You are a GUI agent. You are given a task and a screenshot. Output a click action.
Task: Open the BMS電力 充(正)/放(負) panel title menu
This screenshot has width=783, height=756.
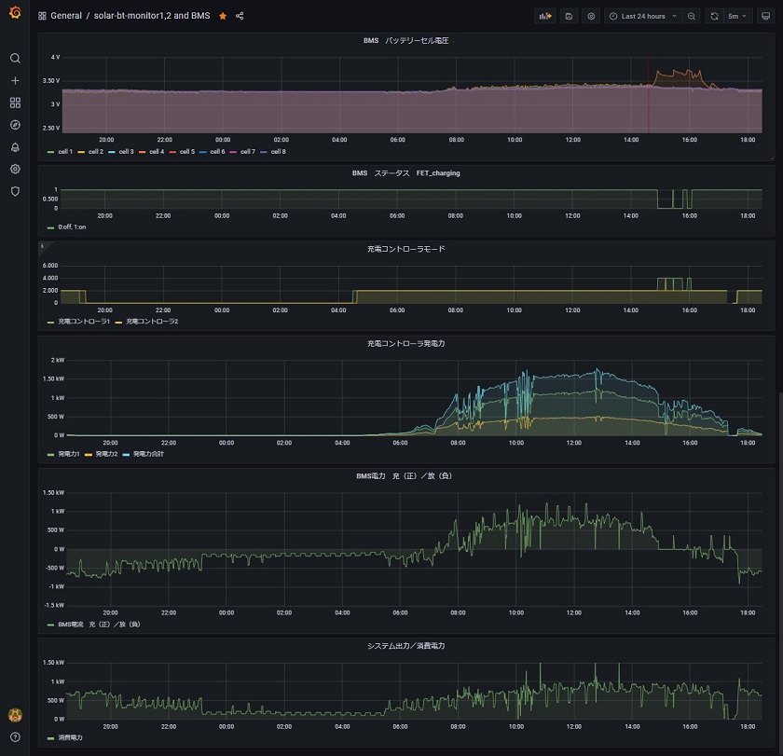(x=405, y=475)
